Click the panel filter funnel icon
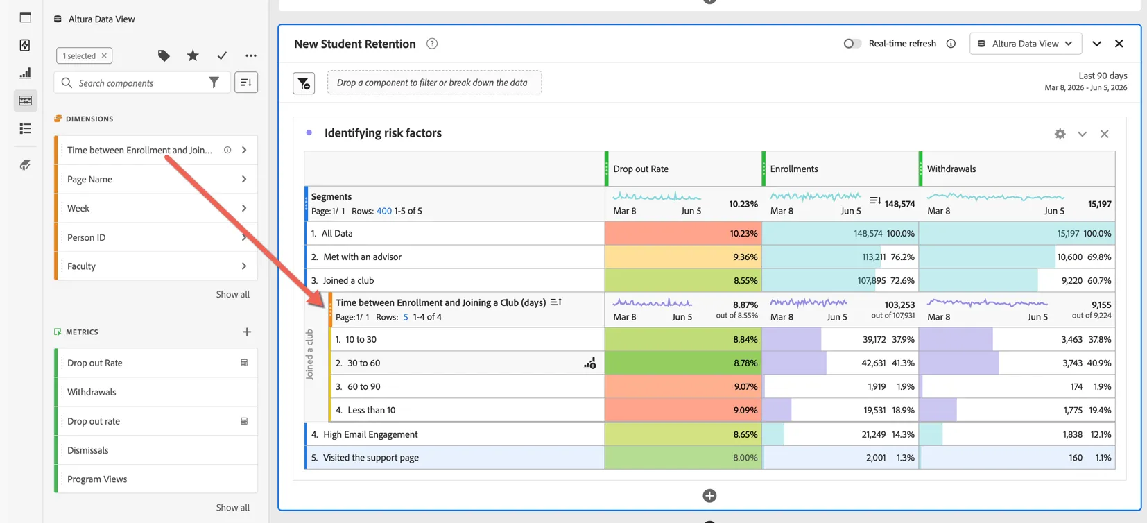The image size is (1147, 523). (304, 83)
